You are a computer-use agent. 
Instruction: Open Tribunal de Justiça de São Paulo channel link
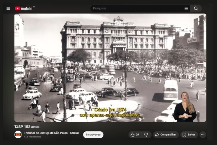click(51, 133)
